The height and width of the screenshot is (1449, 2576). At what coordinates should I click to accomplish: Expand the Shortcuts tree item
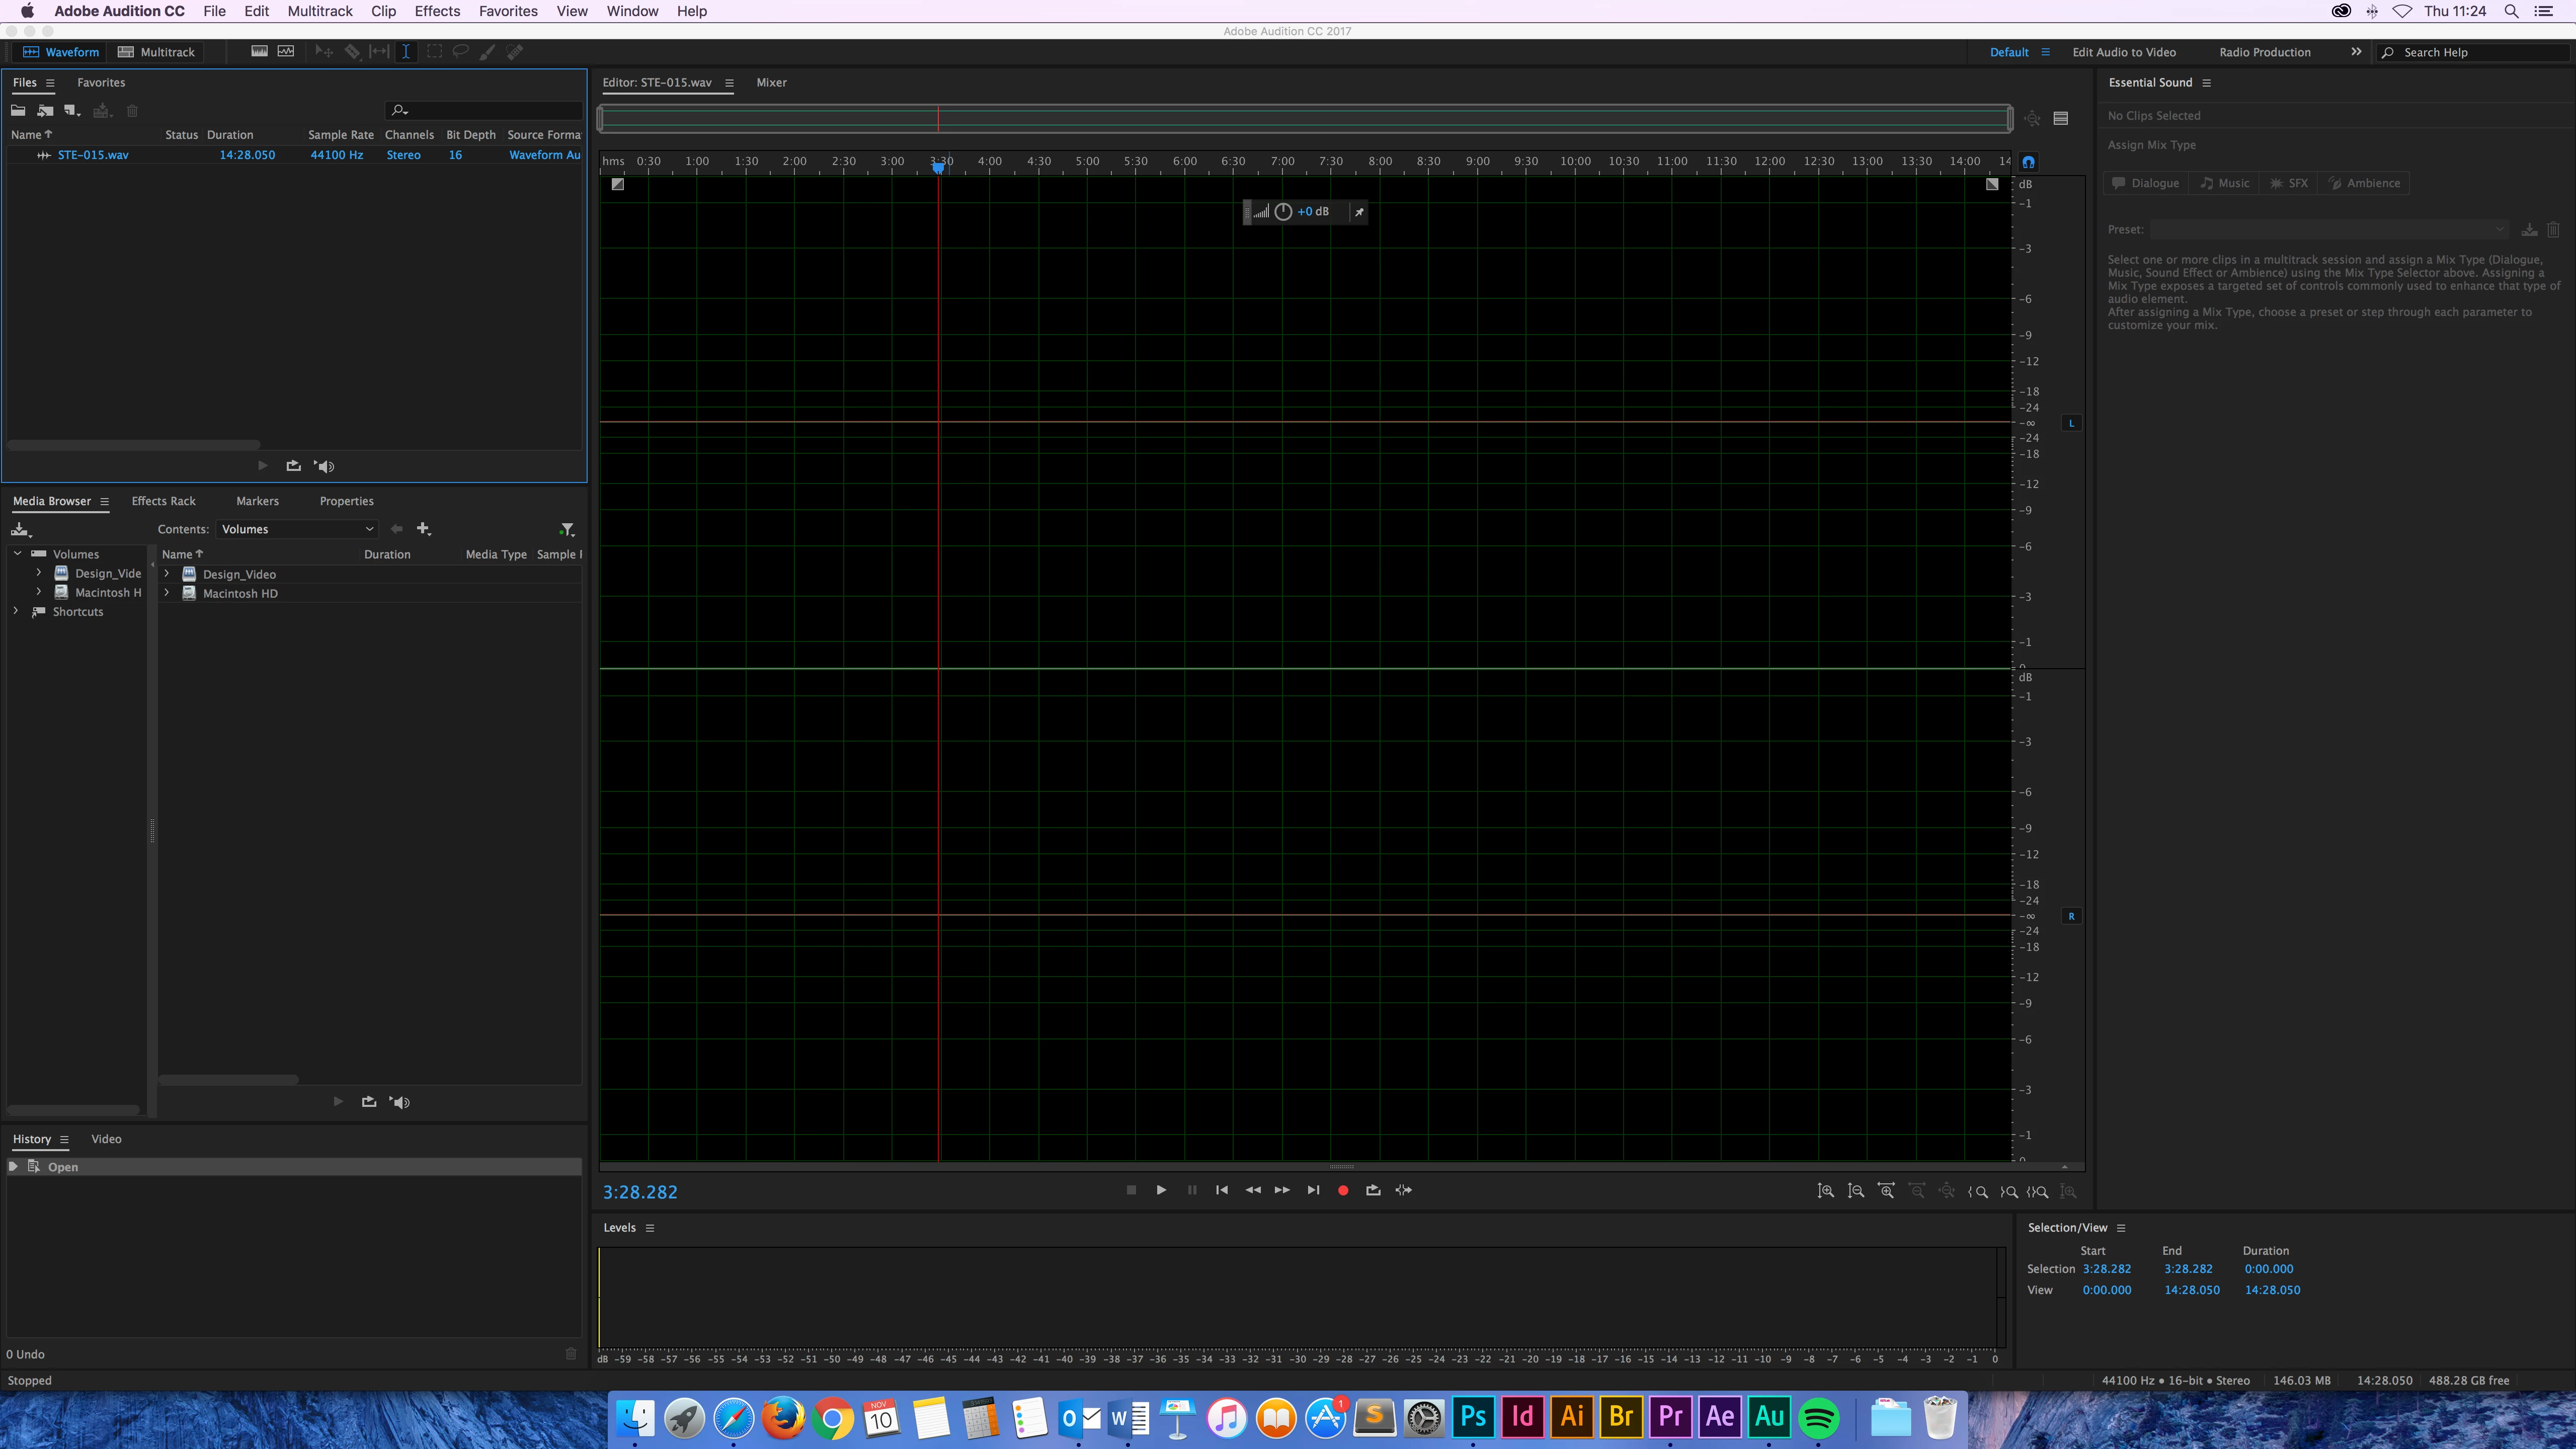click(x=16, y=611)
